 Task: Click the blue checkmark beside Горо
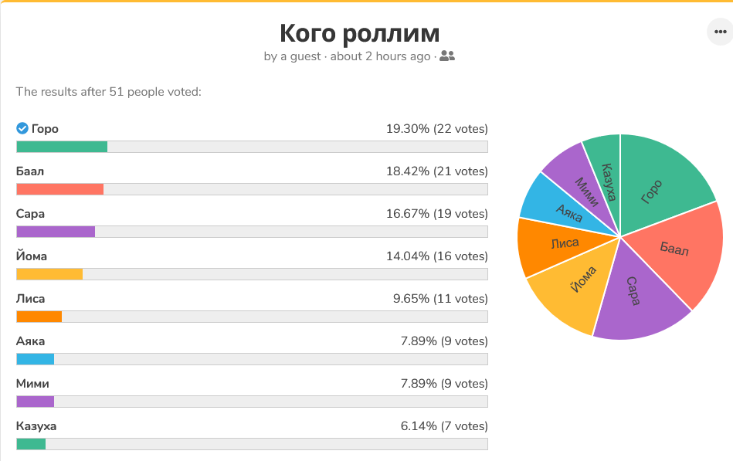click(22, 129)
